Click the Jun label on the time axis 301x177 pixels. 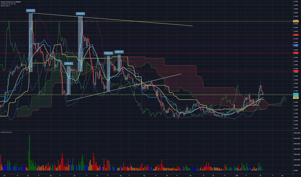point(74,175)
